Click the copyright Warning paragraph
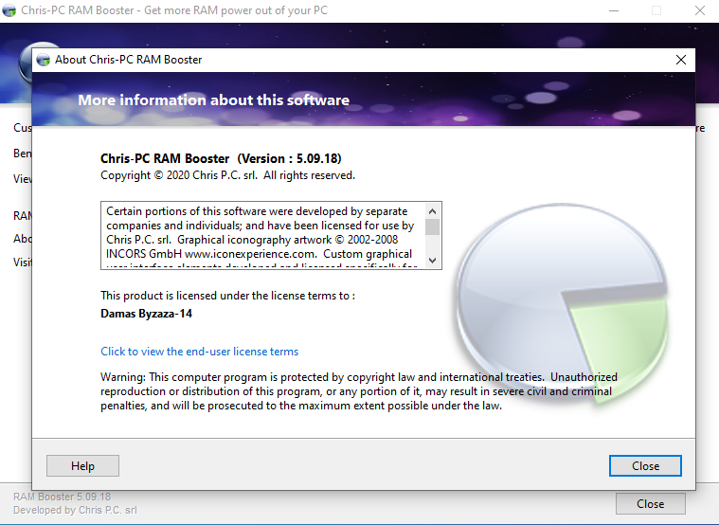The width and height of the screenshot is (719, 525). click(359, 391)
